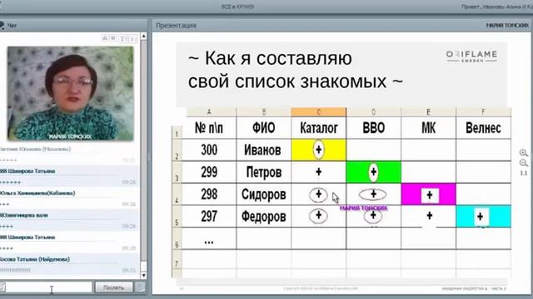Click the "МК" header cell

pos(428,128)
